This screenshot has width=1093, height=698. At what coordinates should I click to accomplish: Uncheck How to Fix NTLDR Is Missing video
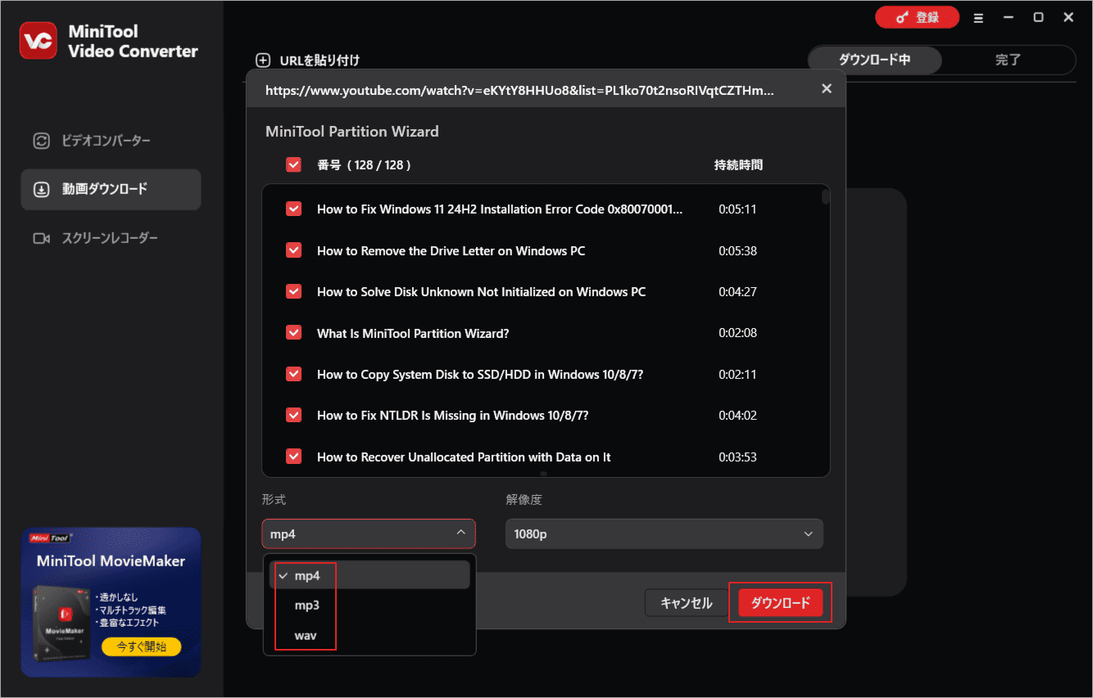(x=293, y=415)
